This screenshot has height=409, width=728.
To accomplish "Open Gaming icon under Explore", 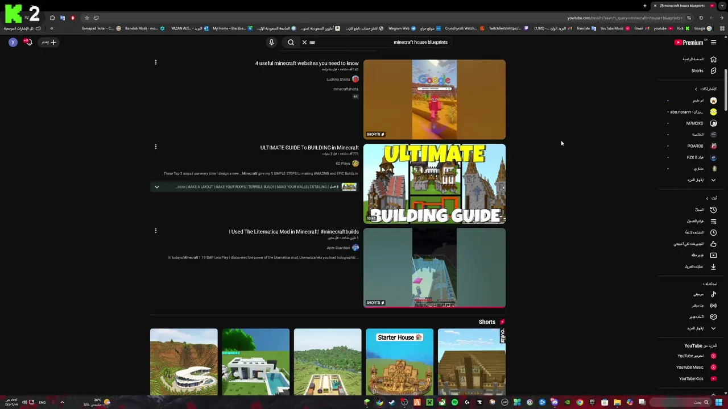I will (x=713, y=317).
